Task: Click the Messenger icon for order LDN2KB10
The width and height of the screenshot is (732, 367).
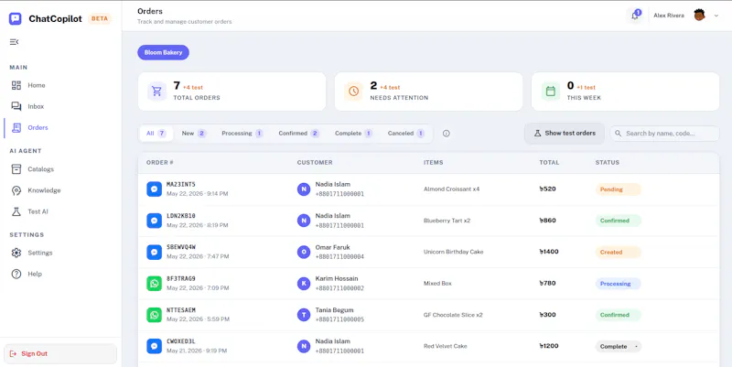Action: click(x=154, y=221)
